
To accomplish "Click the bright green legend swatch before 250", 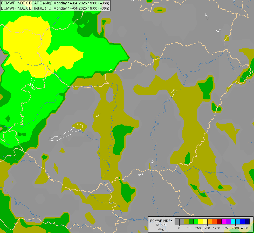I will tap(196, 221).
